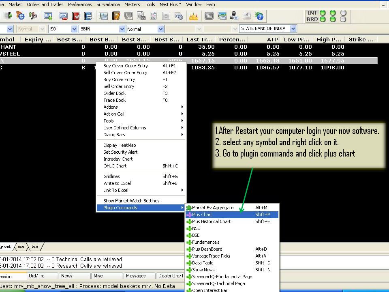Click the red book with checkmark icon
The image size is (389, 292).
(76, 16)
